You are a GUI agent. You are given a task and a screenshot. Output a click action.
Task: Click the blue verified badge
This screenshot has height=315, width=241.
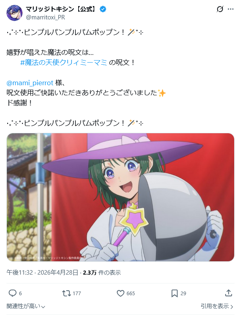click(103, 9)
